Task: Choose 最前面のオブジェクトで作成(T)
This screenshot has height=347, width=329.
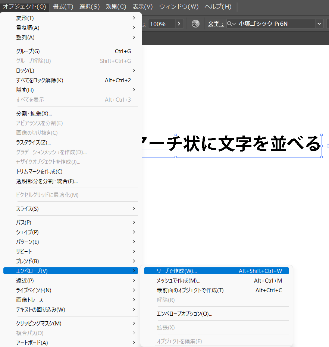Action: (216, 290)
